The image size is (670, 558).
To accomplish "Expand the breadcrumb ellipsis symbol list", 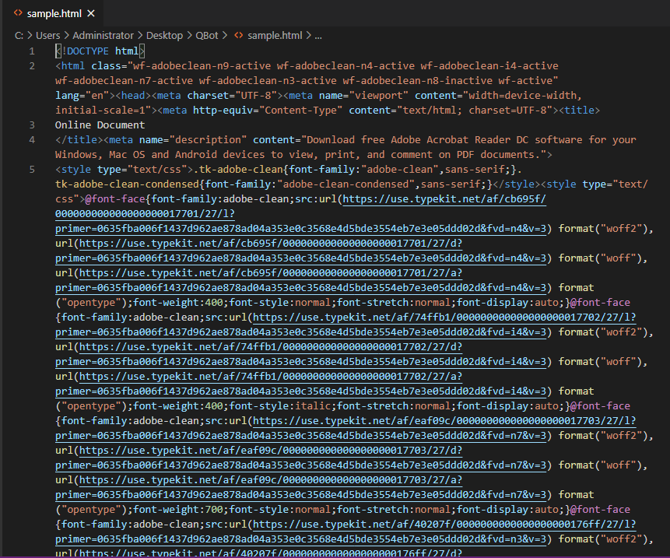I will pos(318,36).
